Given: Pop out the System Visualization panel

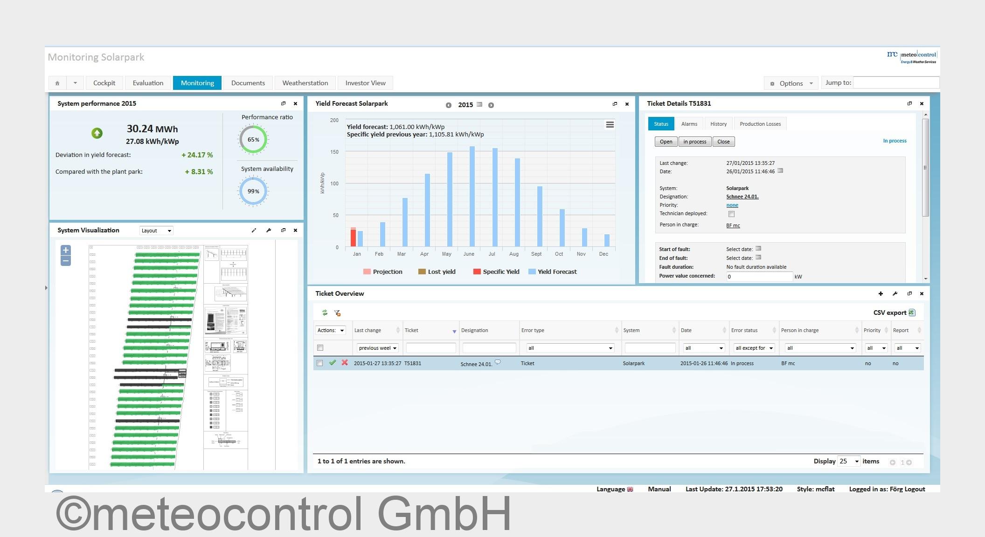Looking at the screenshot, I should coord(283,230).
